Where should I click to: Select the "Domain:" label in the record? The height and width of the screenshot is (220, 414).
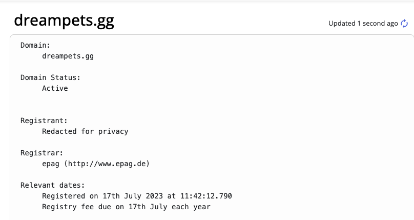35,45
